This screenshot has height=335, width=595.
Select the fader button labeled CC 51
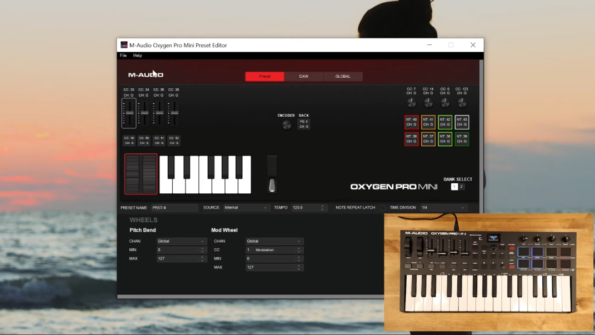click(x=159, y=141)
